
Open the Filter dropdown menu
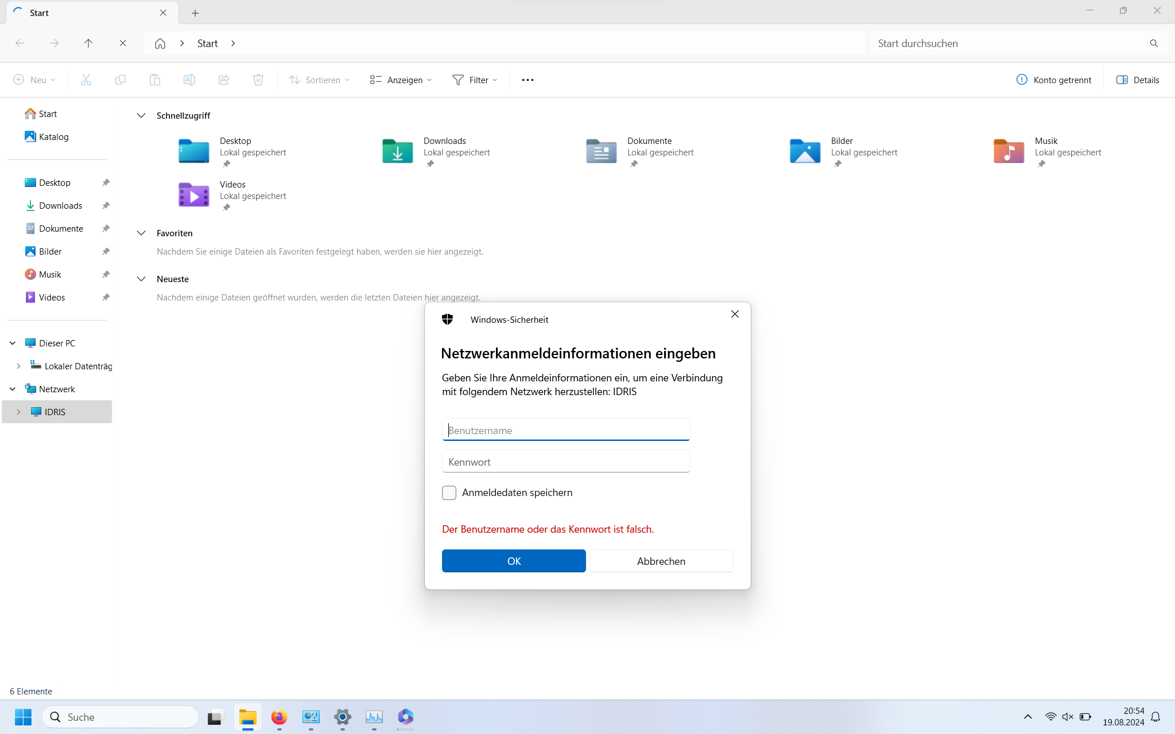click(x=475, y=80)
